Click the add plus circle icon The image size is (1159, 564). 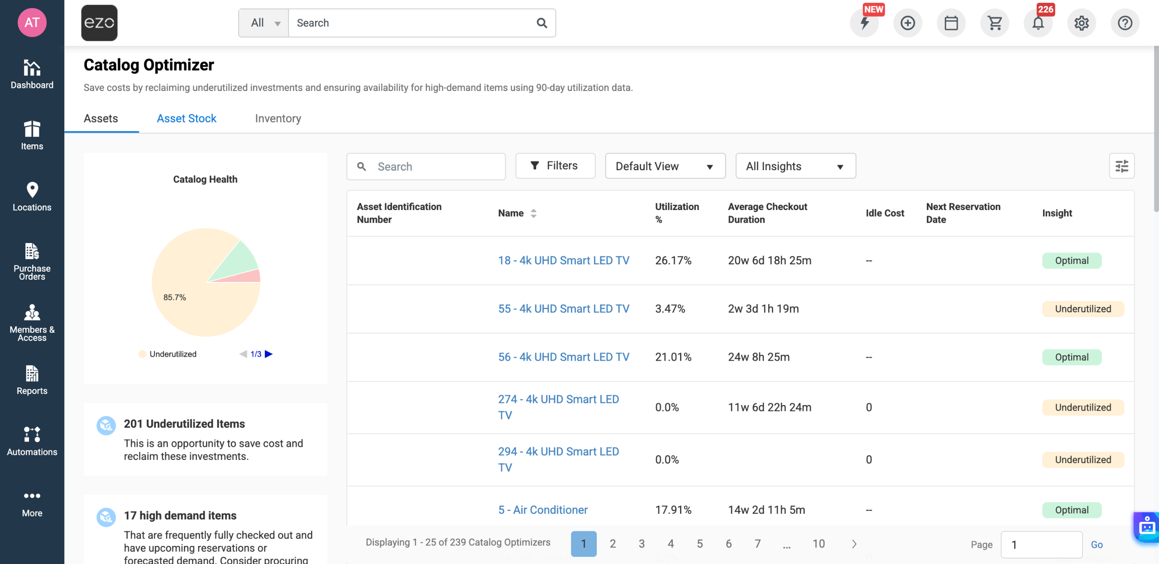(x=908, y=23)
